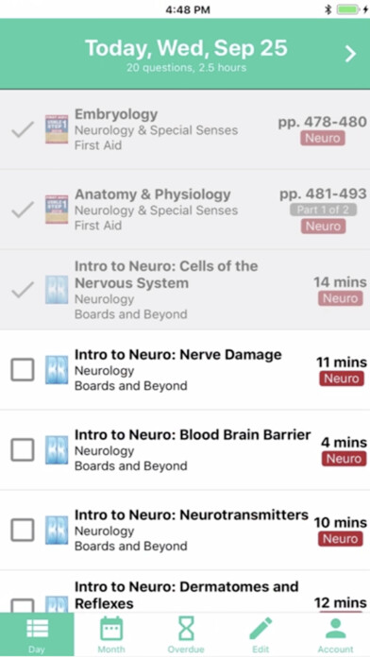
Task: Tap the battery icon in status bar
Action: [x=348, y=9]
